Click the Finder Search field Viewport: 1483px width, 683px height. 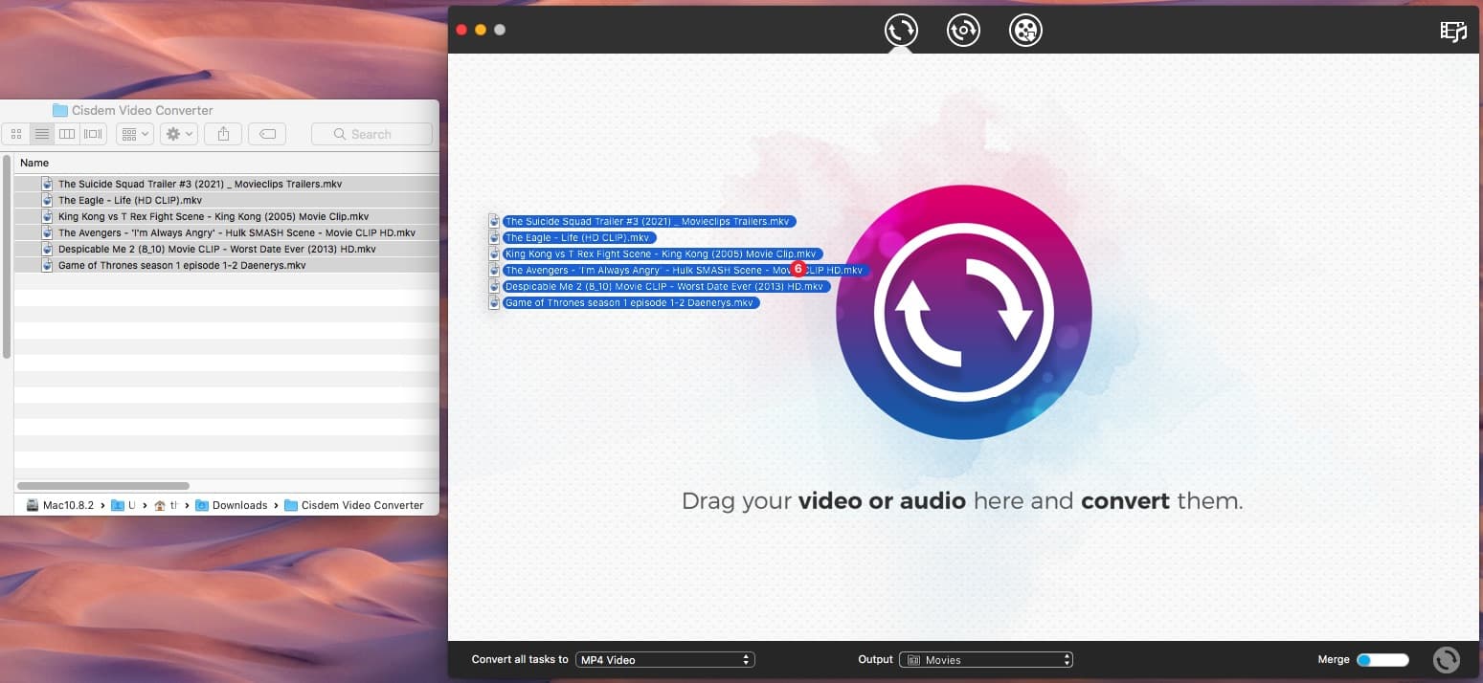tap(371, 134)
